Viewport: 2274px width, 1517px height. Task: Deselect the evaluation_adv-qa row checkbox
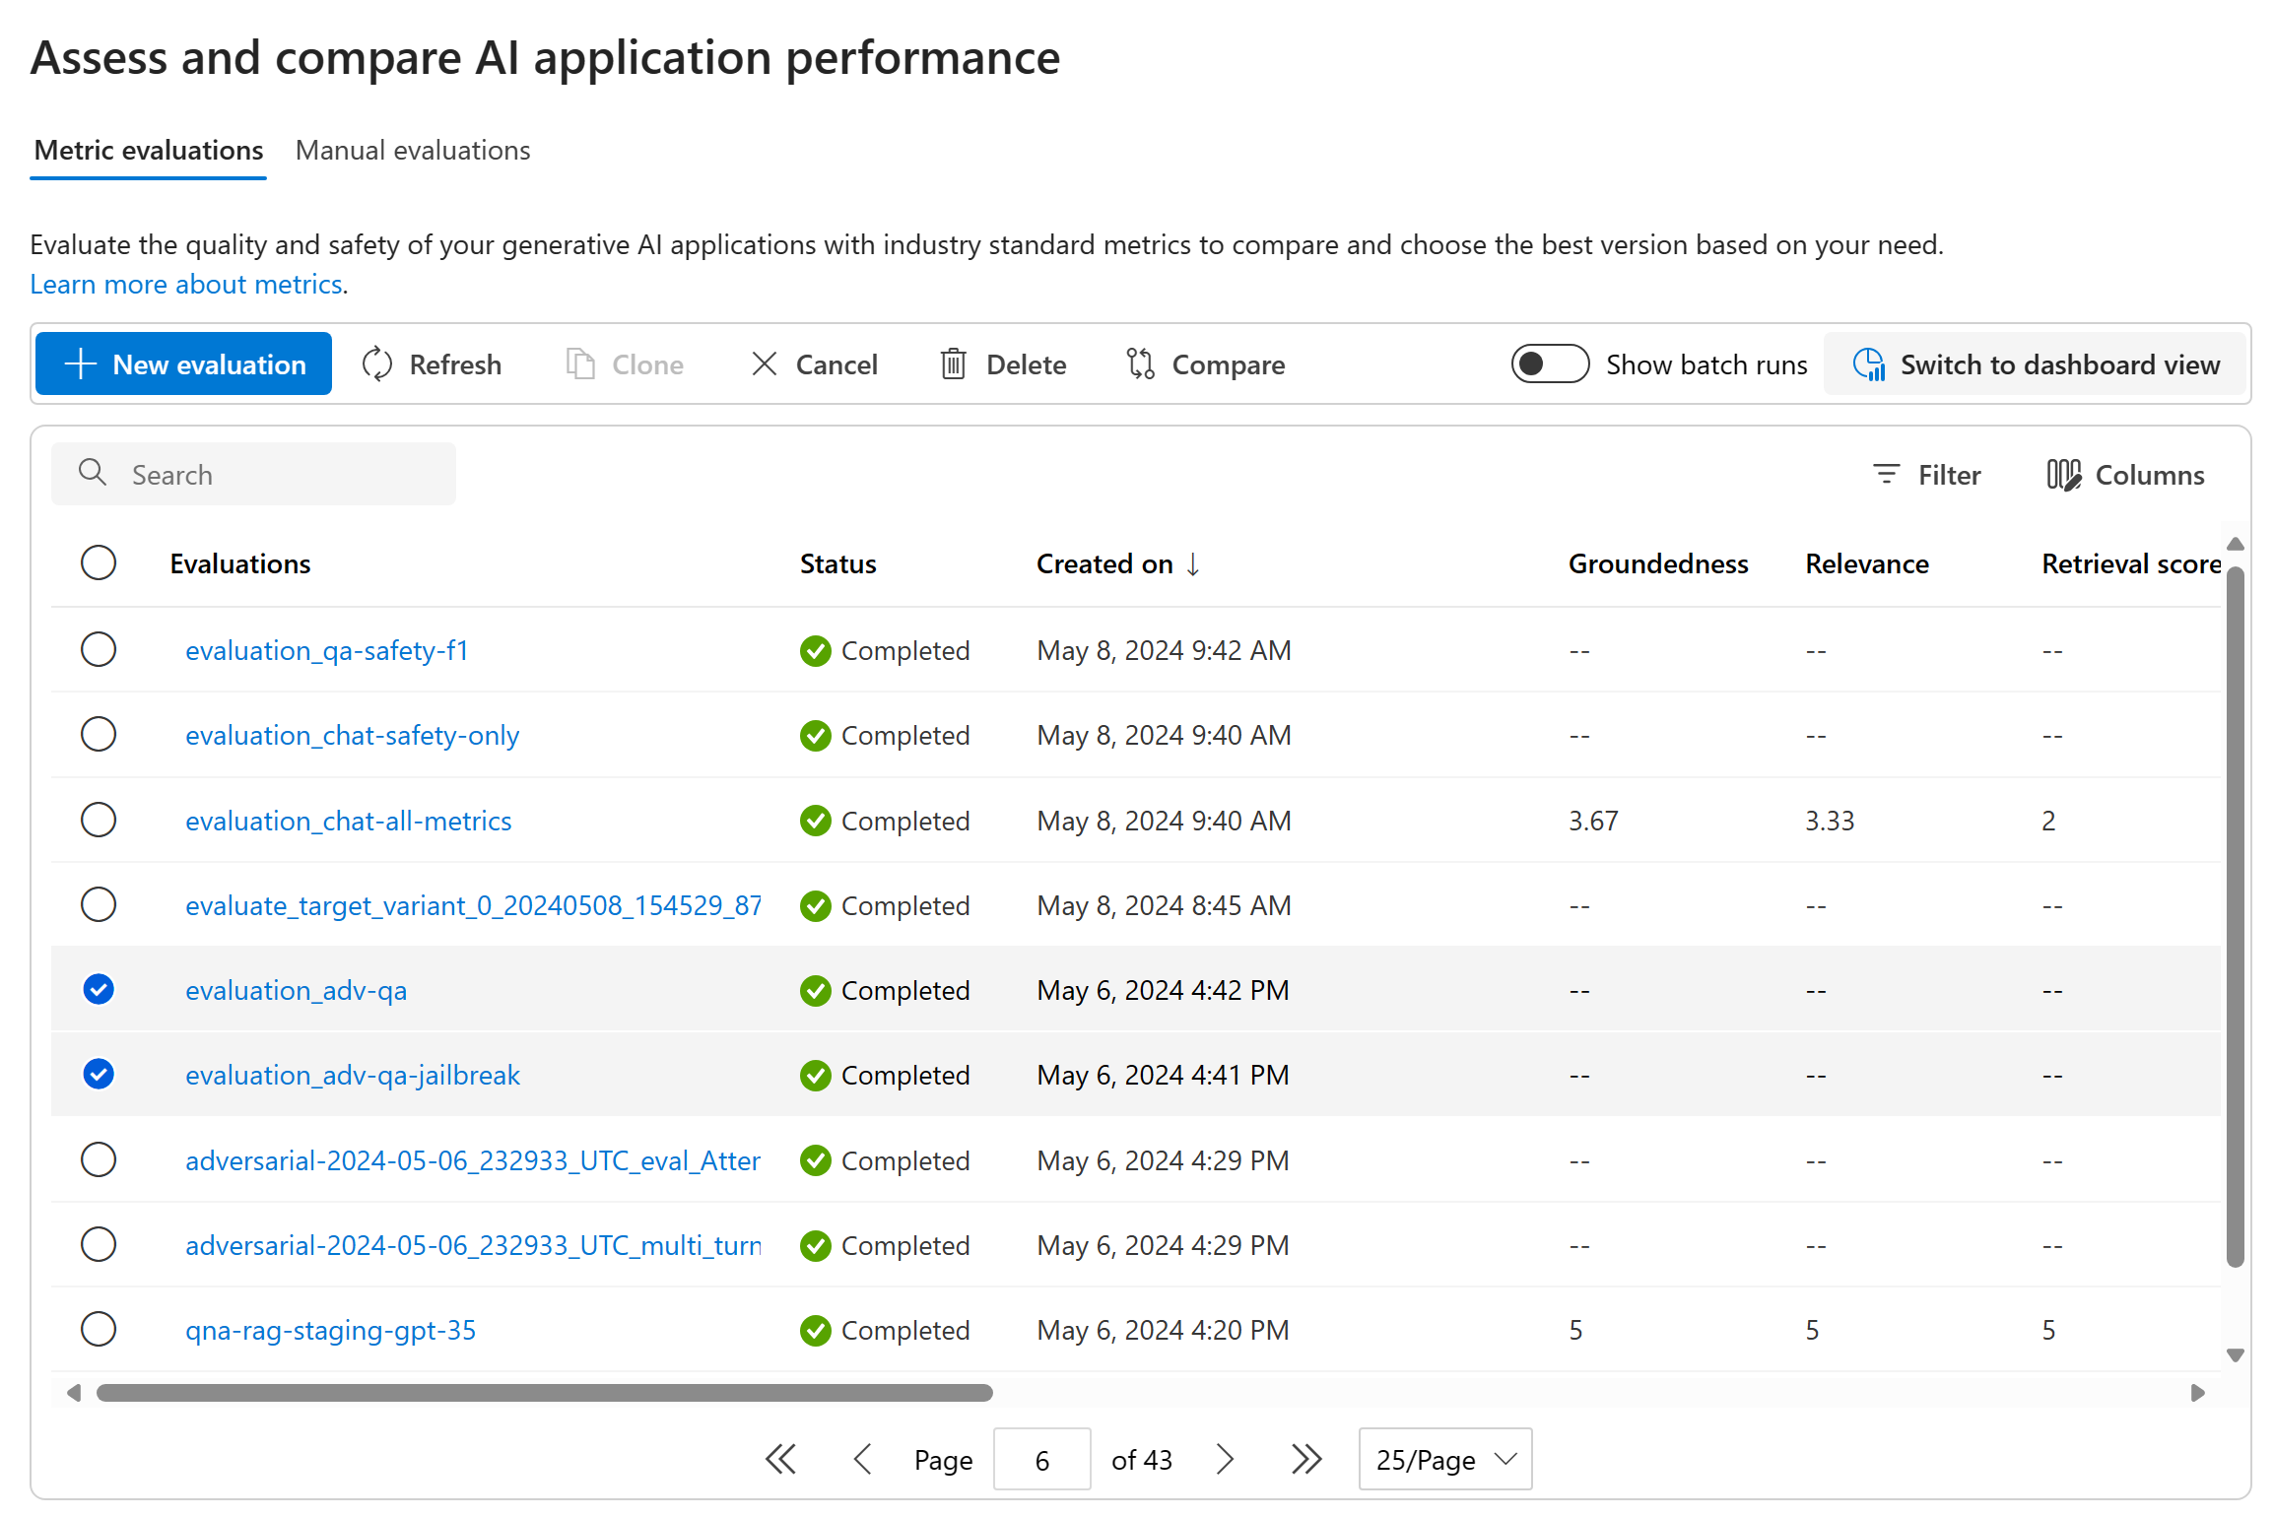[x=99, y=989]
